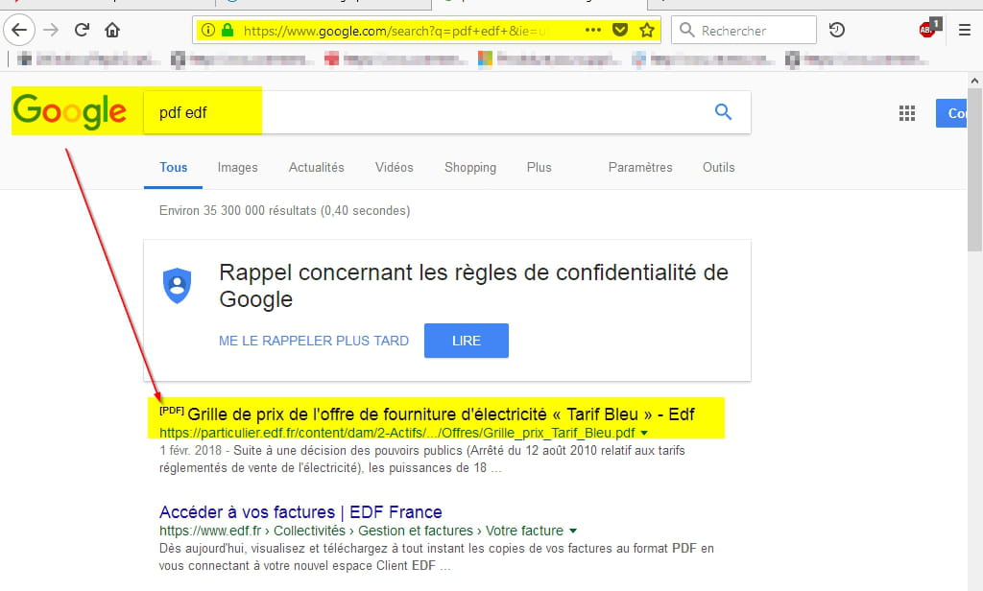Click ME LE RAPPELER PLUS TARD
983x591 pixels.
(x=314, y=341)
